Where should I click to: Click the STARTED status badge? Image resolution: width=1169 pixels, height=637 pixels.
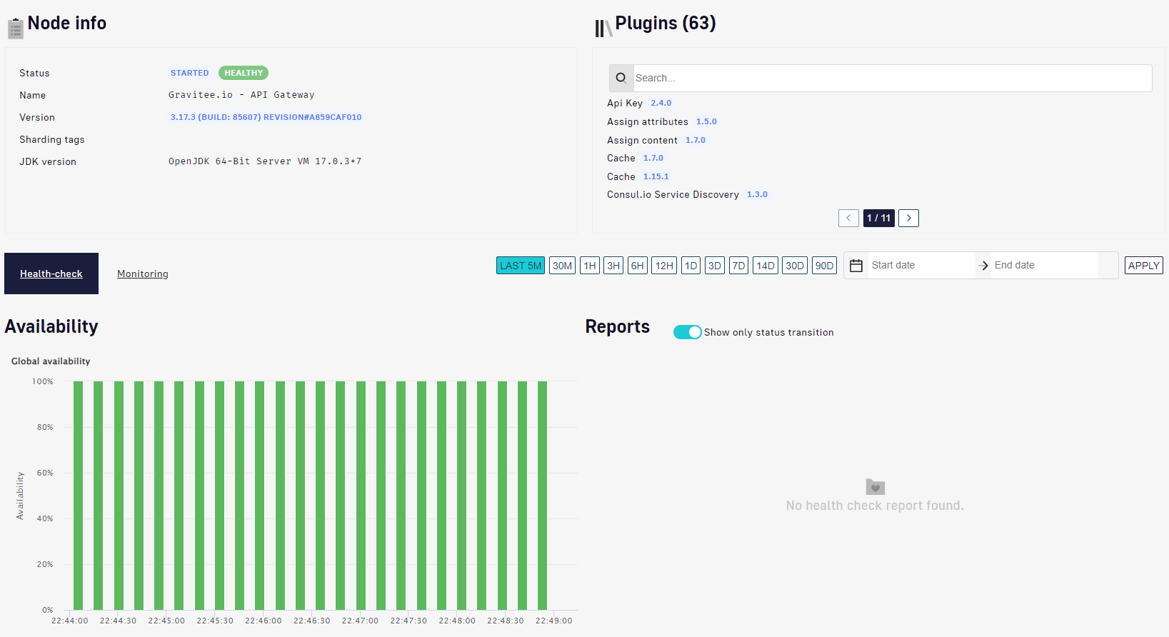pos(189,73)
